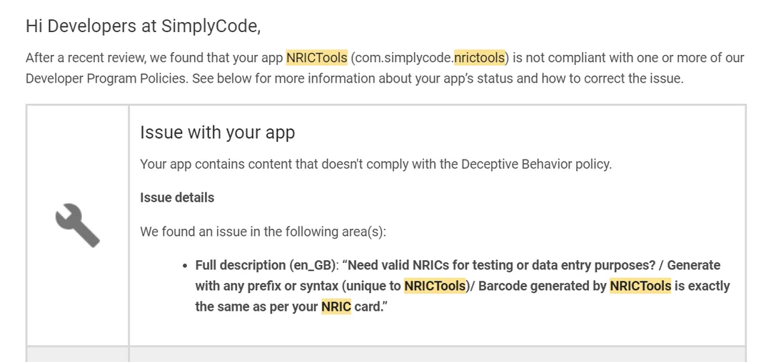The height and width of the screenshot is (362, 771).
Task: Click the 'Issue with your app' heading
Action: (217, 133)
